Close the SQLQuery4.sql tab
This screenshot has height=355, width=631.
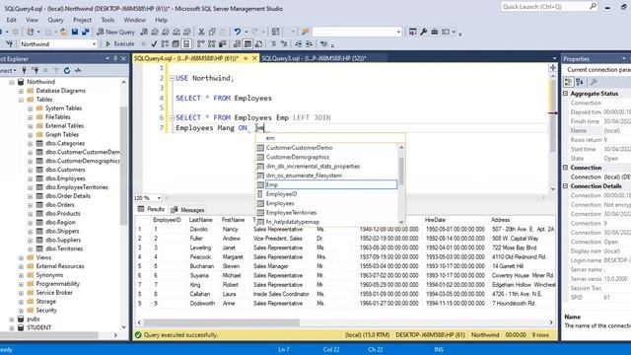tap(254, 58)
